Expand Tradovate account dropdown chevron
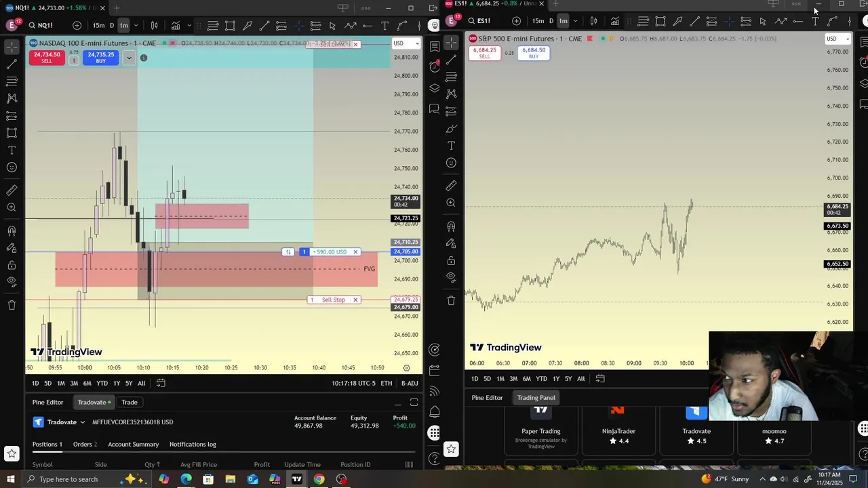This screenshot has height=488, width=868. (x=83, y=422)
